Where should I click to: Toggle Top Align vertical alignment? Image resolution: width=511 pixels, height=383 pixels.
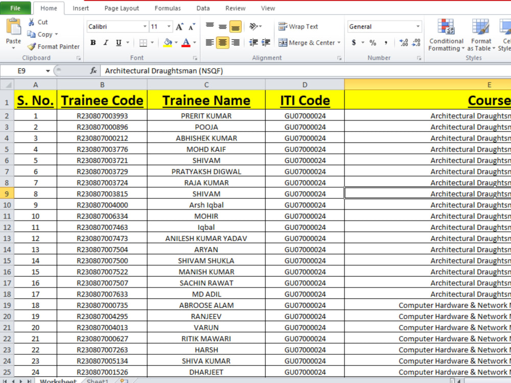coord(210,27)
